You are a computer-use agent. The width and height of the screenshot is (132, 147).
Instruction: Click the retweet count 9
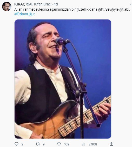(44, 144)
